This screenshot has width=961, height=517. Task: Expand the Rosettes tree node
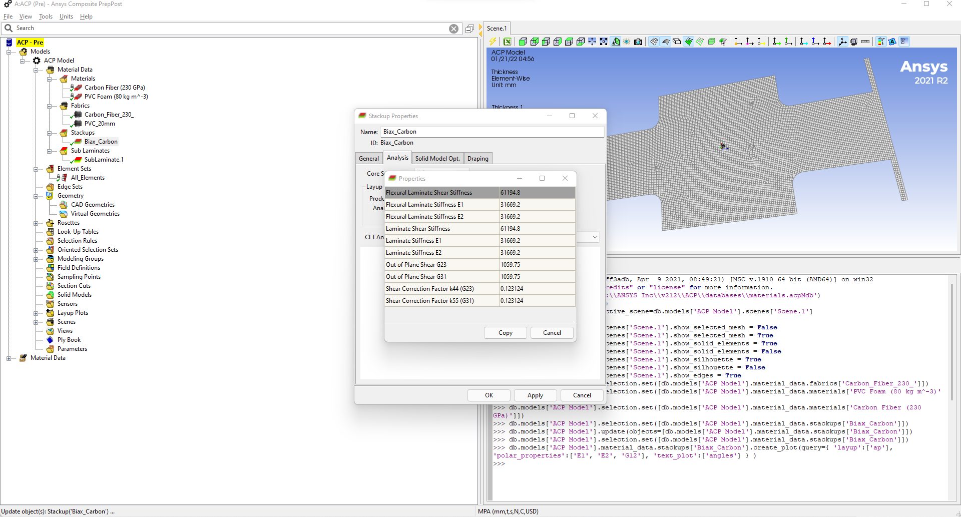click(x=36, y=223)
